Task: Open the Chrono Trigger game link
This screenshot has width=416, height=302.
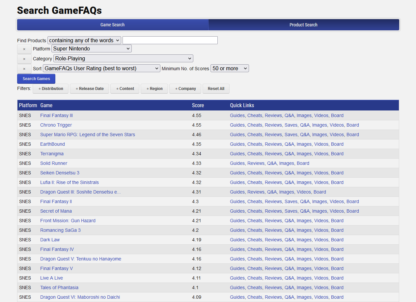Action: tap(56, 125)
